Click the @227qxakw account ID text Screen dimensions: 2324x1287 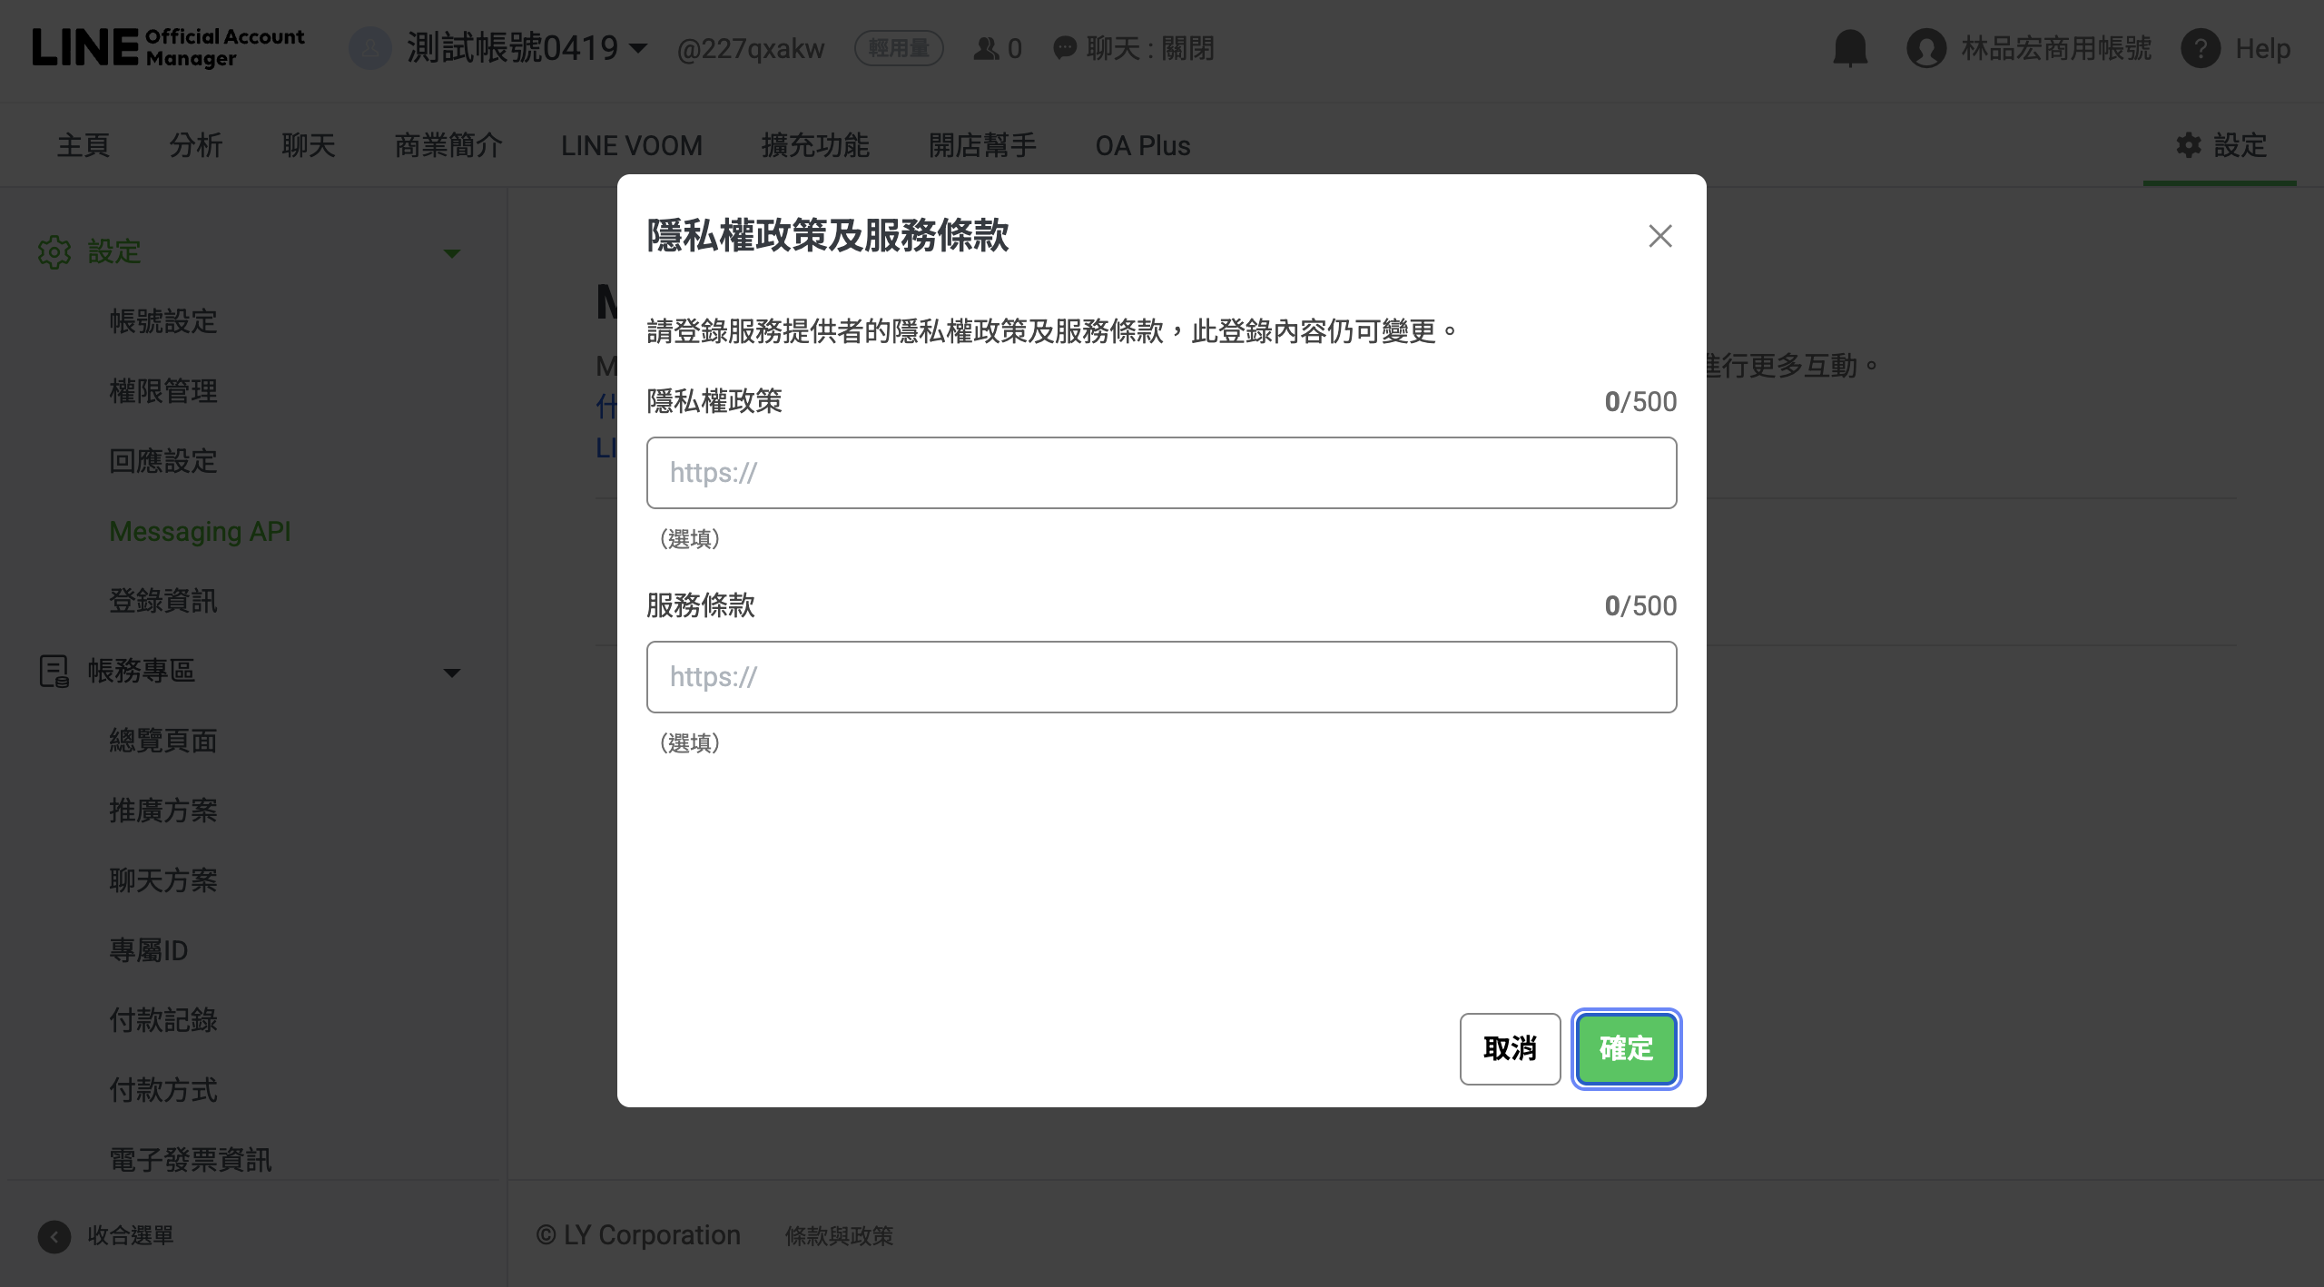click(751, 49)
